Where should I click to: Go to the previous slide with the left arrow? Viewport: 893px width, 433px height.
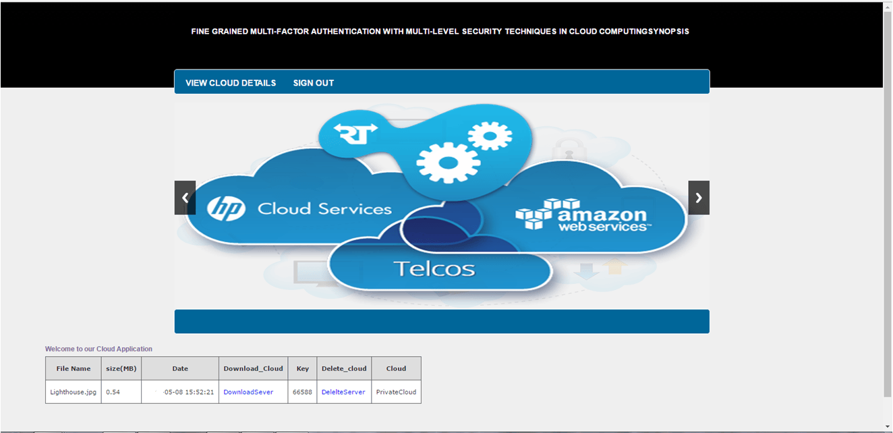185,198
